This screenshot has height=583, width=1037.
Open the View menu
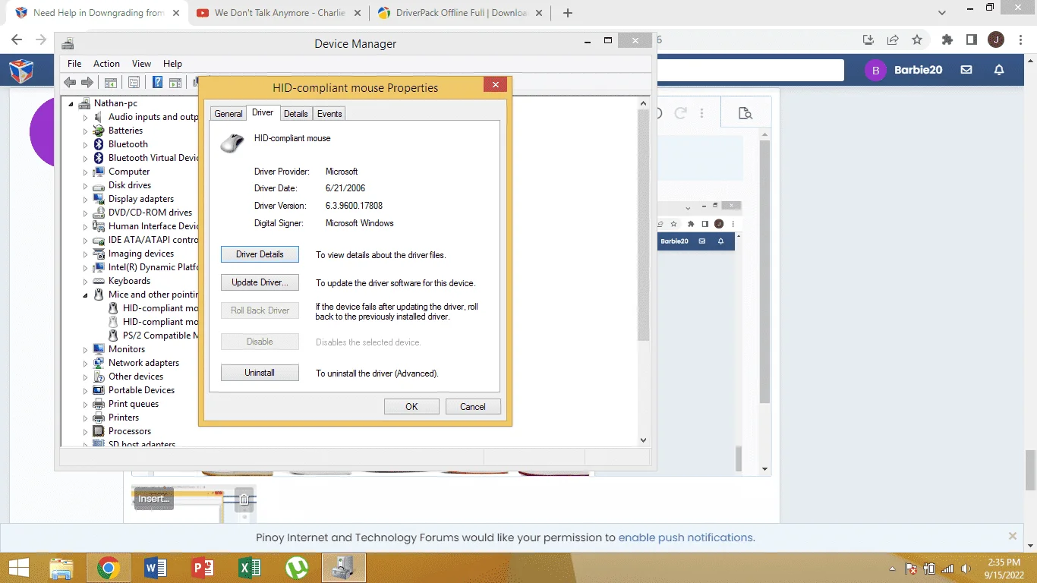[x=141, y=64]
